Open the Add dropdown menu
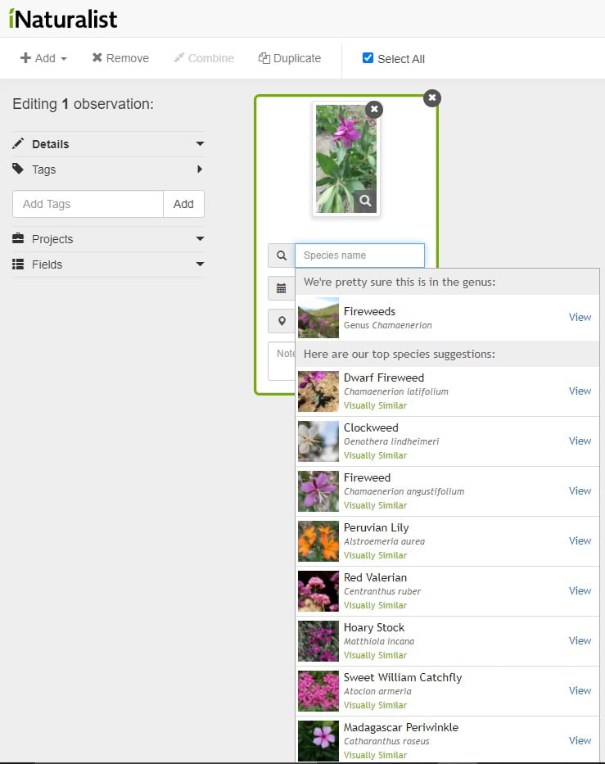The image size is (605, 764). coord(43,58)
